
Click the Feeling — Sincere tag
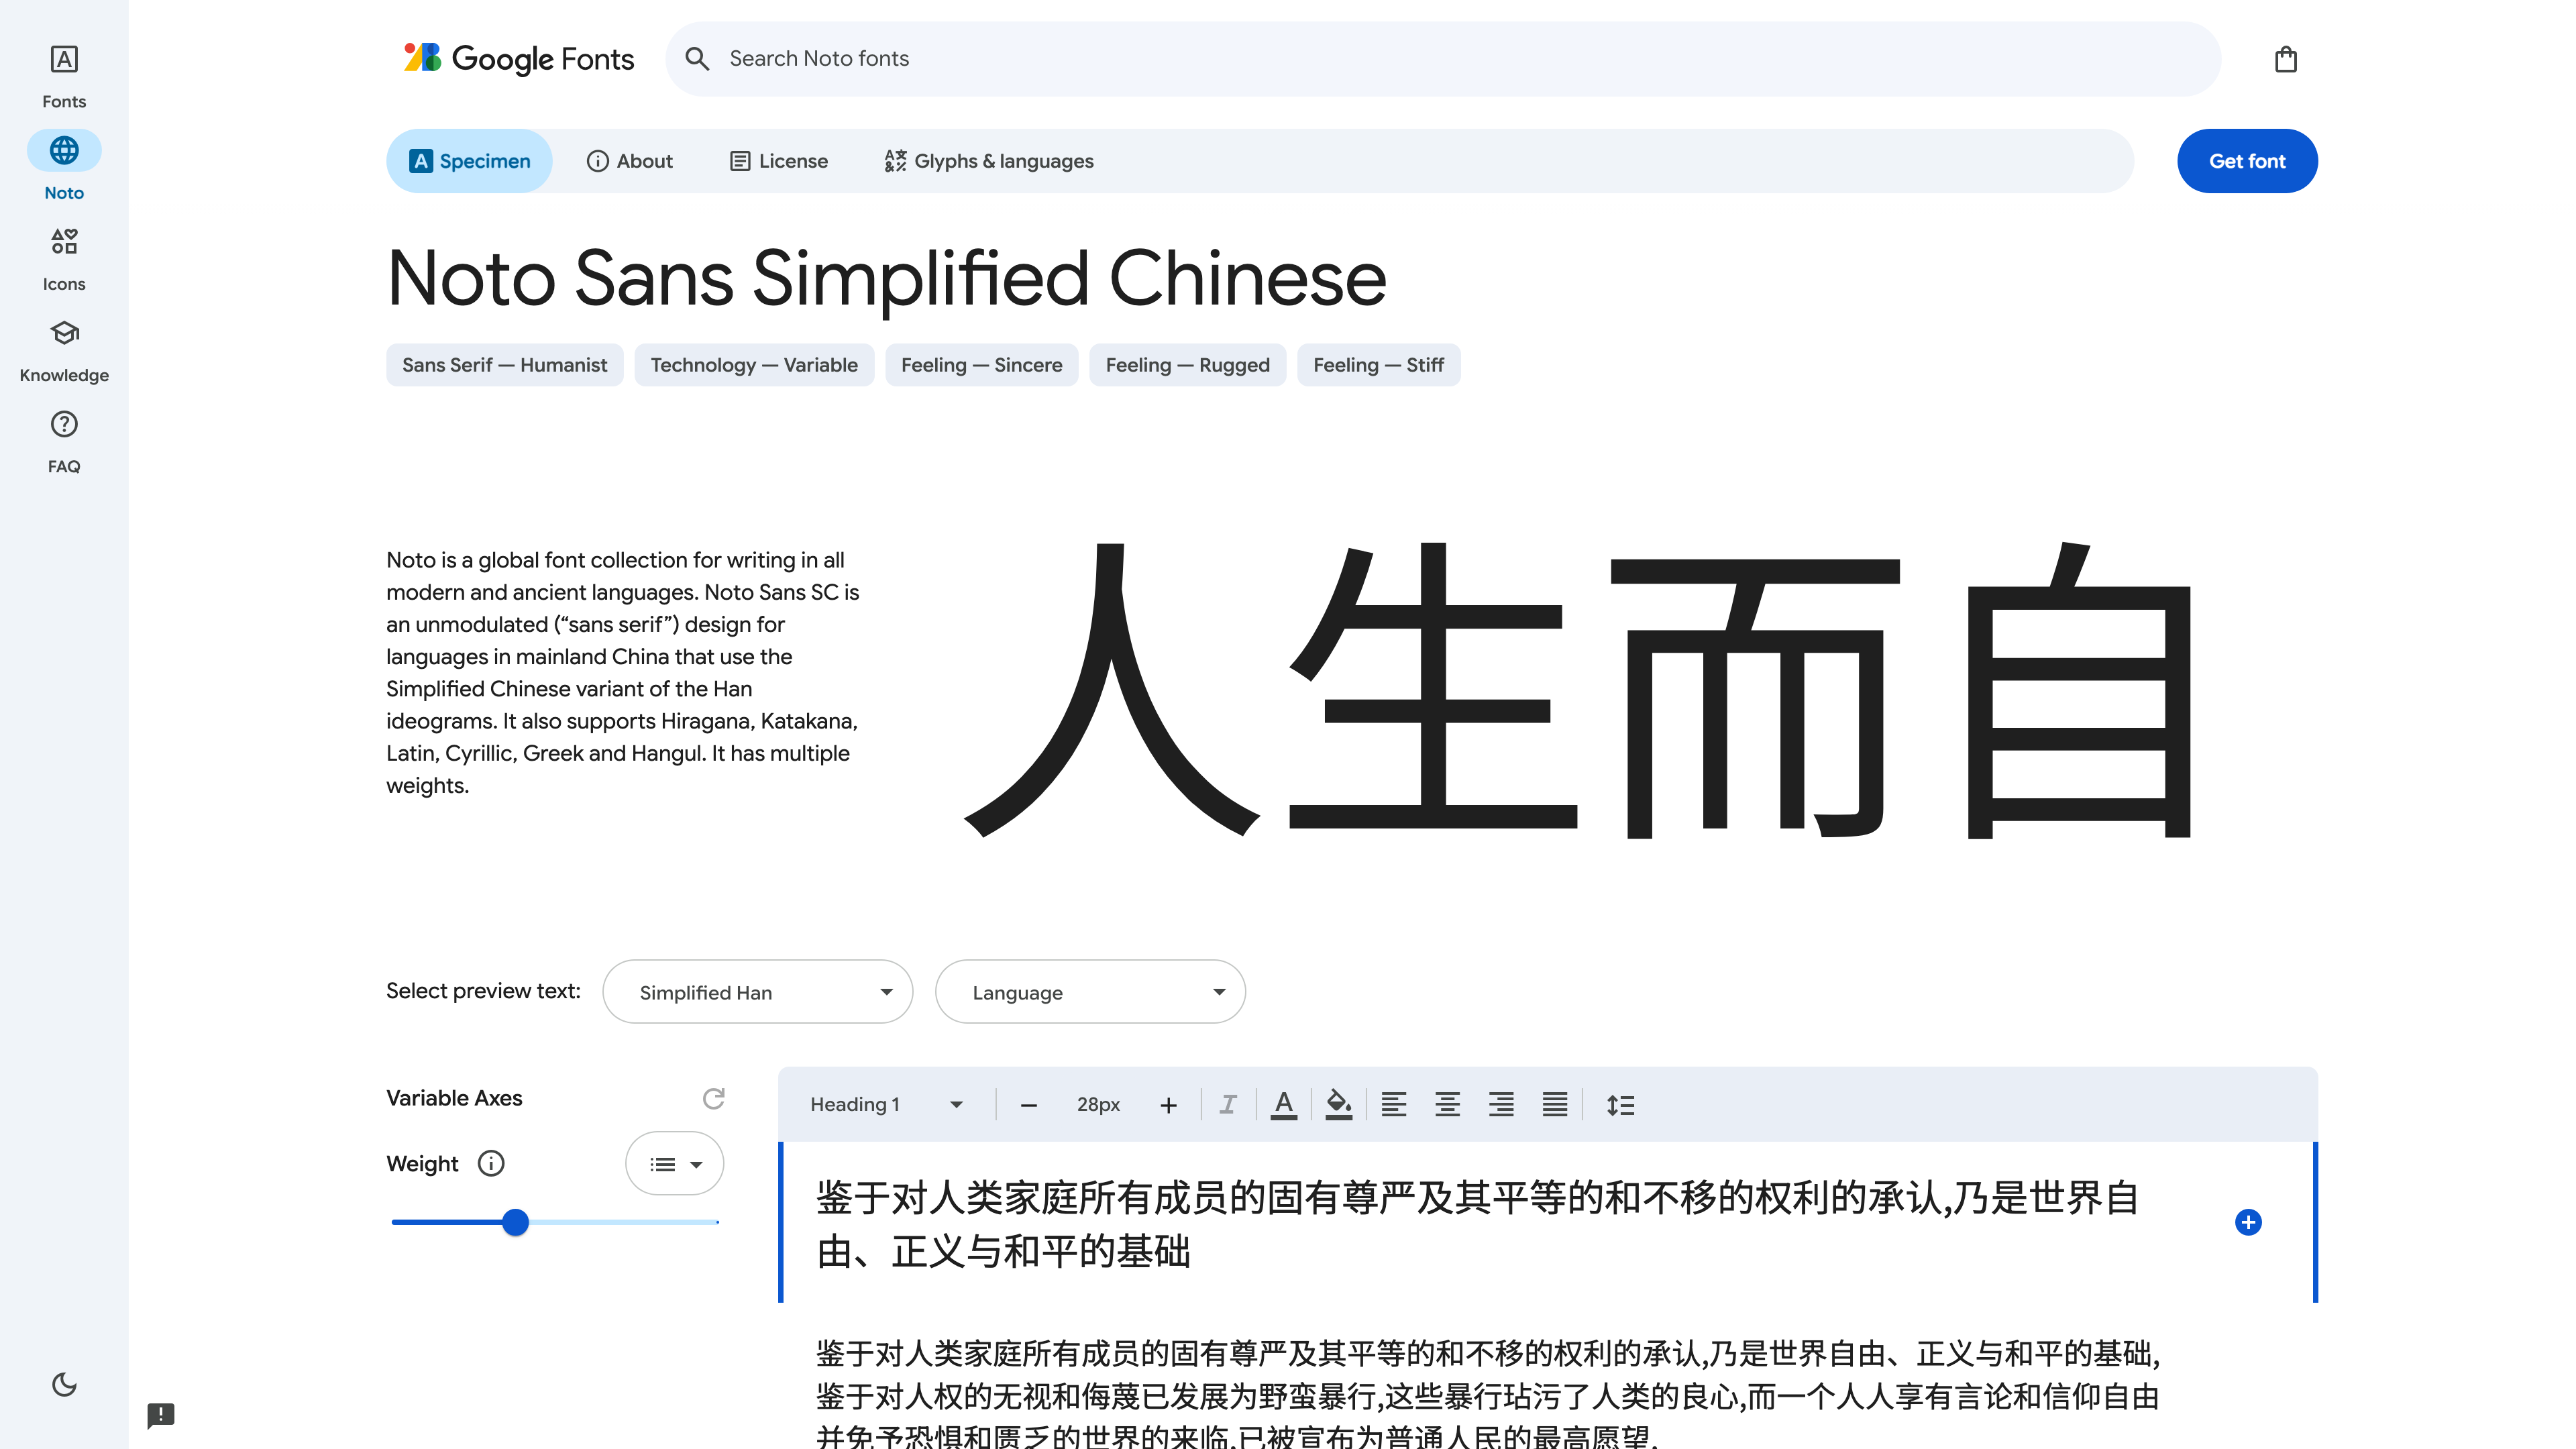tap(981, 365)
